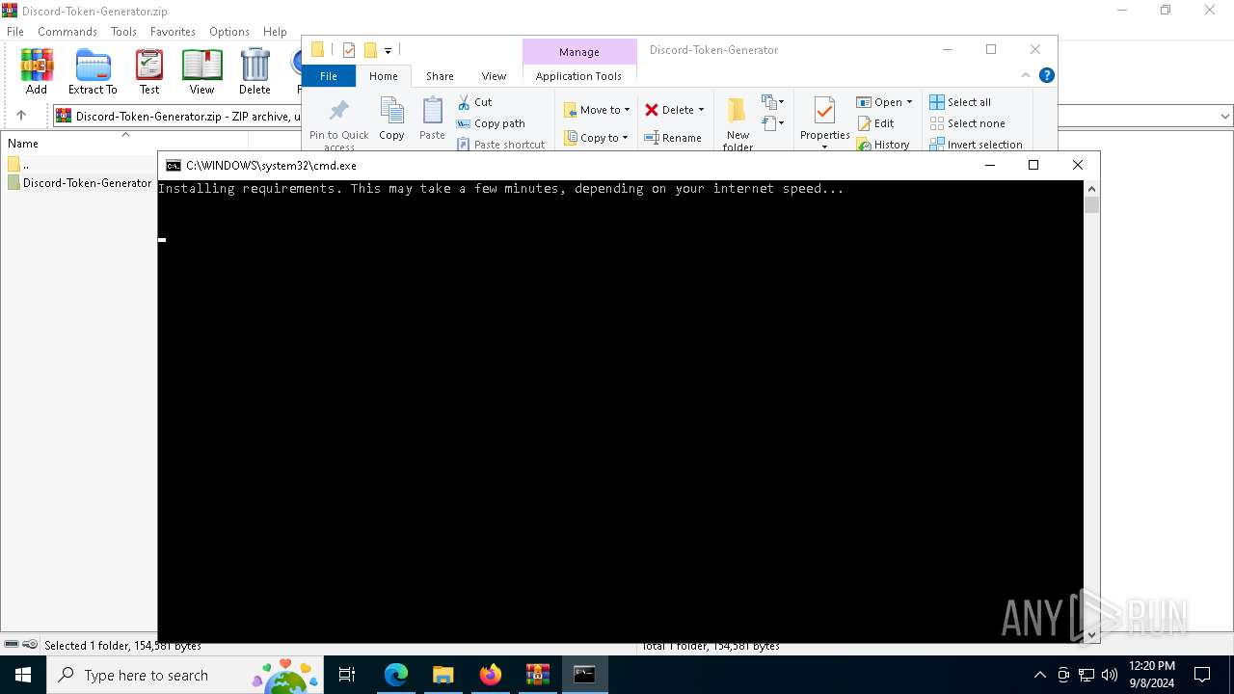Open WinRAR Favorites menu

[174, 32]
